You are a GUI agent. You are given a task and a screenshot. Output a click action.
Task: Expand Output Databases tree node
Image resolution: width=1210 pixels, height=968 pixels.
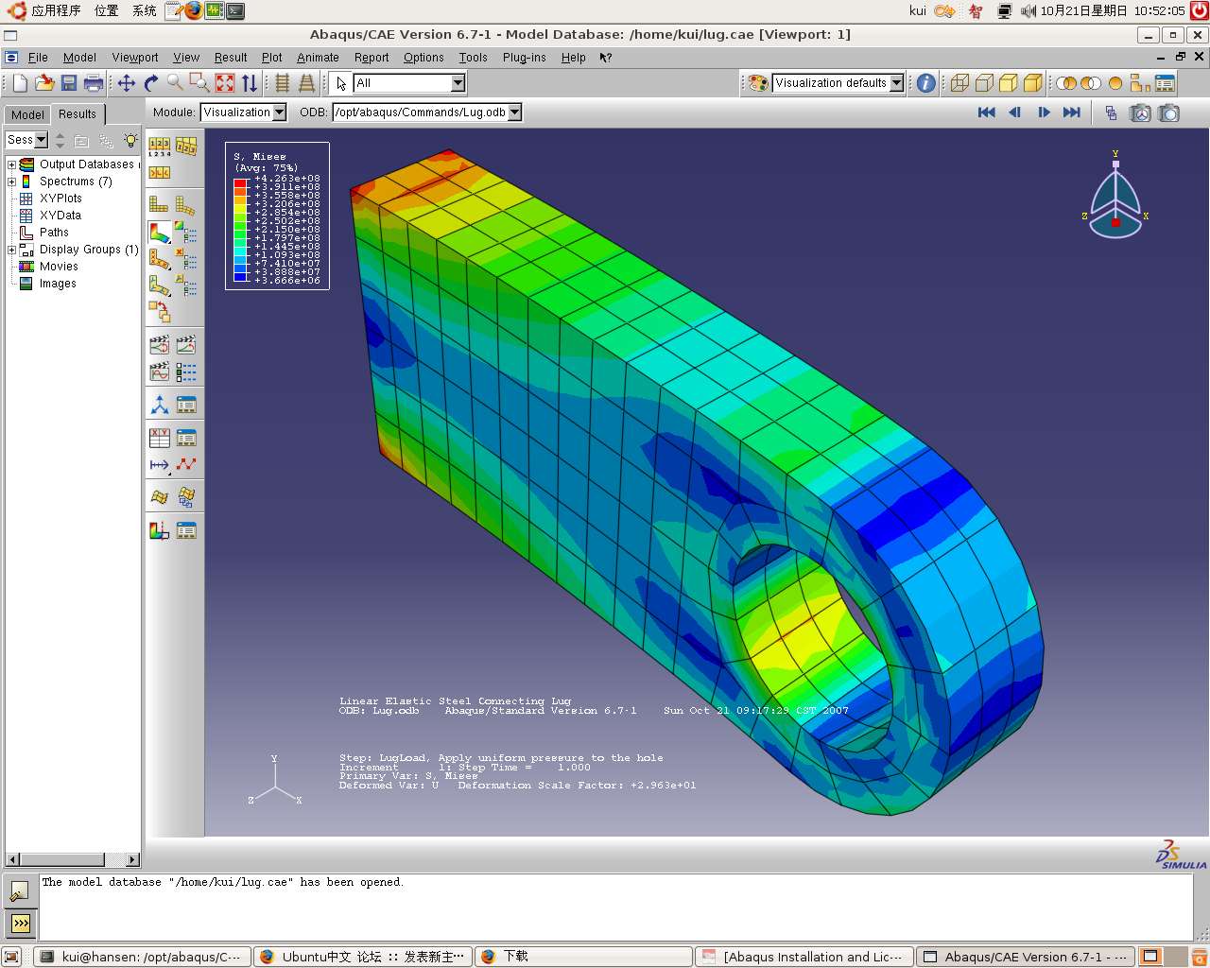pyautogui.click(x=11, y=164)
